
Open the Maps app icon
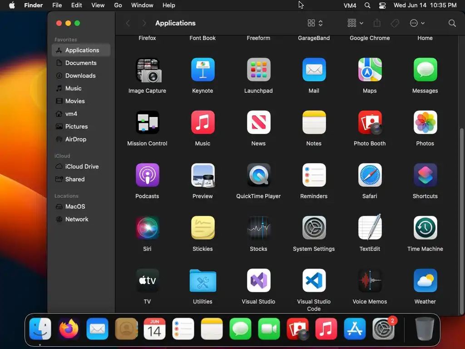(x=370, y=70)
